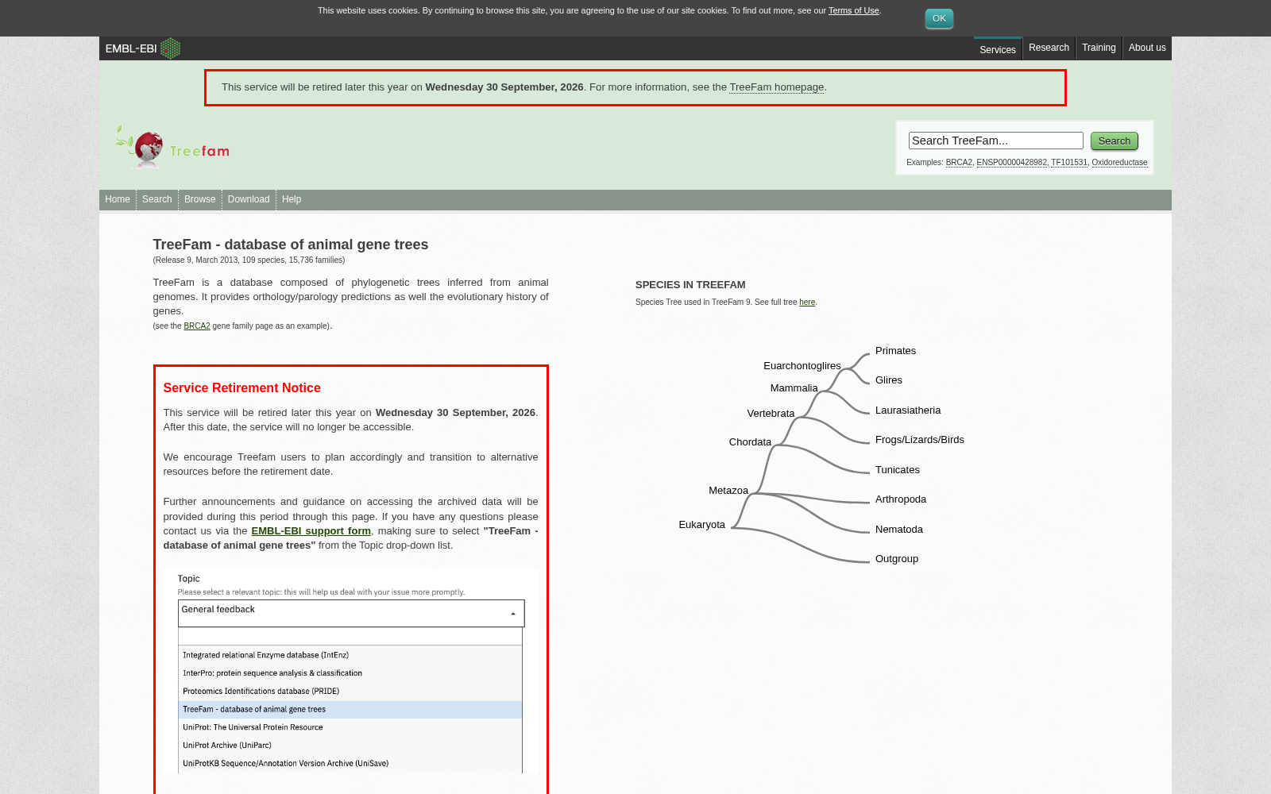The width and height of the screenshot is (1271, 794).
Task: Click the Metazoa node label
Action: pos(728,491)
